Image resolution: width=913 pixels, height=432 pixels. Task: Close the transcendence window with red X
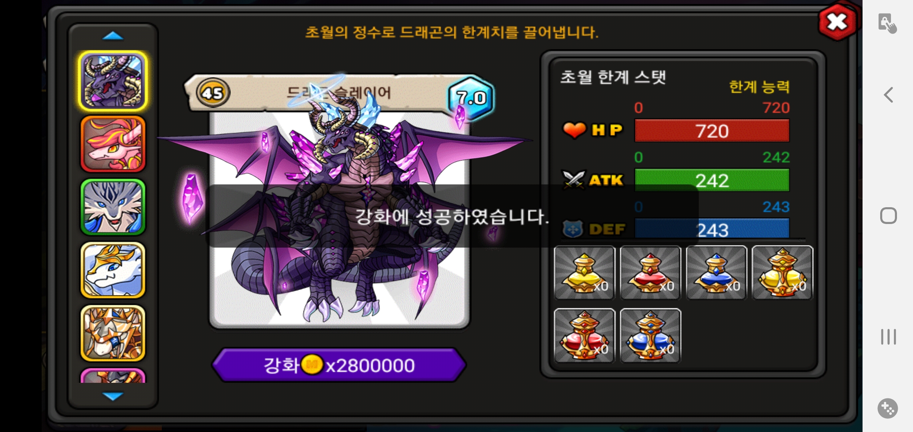pos(837,22)
